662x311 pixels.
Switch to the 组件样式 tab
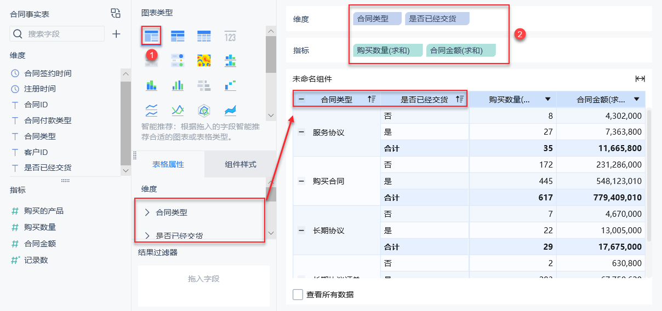pos(241,164)
